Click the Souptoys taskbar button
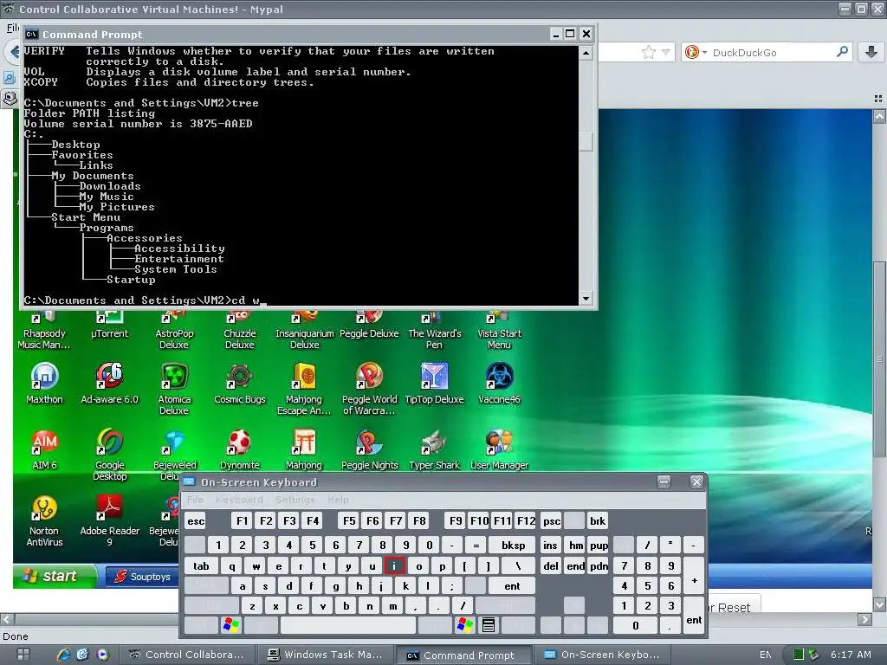The width and height of the screenshot is (887, 665). (143, 577)
